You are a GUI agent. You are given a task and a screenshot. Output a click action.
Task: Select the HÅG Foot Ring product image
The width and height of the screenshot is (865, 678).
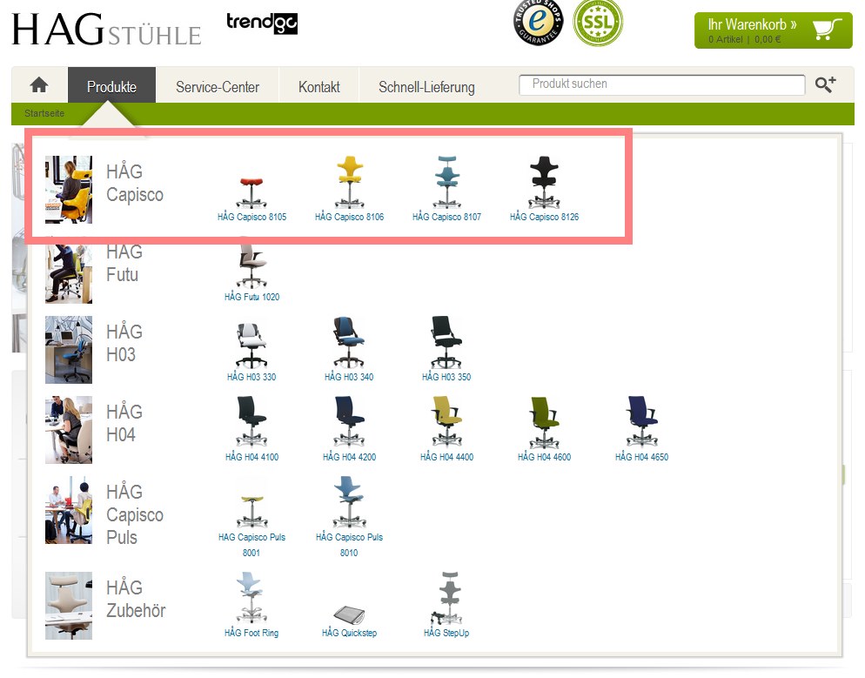(251, 597)
